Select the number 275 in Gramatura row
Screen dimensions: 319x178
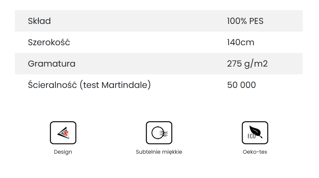point(235,64)
